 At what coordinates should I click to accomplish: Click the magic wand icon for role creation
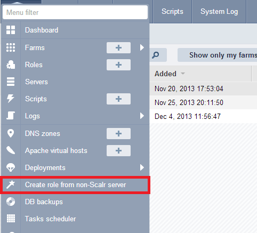click(11, 184)
